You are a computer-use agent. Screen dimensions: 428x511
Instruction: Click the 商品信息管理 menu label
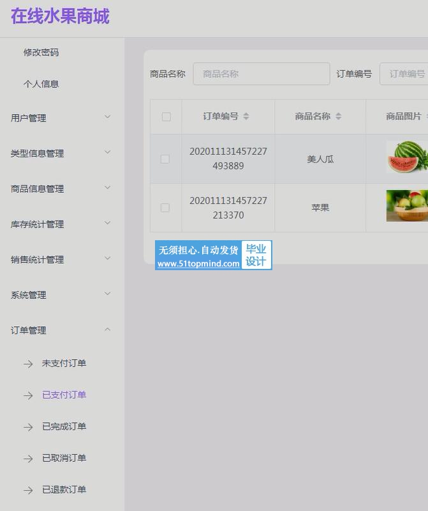[37, 189]
